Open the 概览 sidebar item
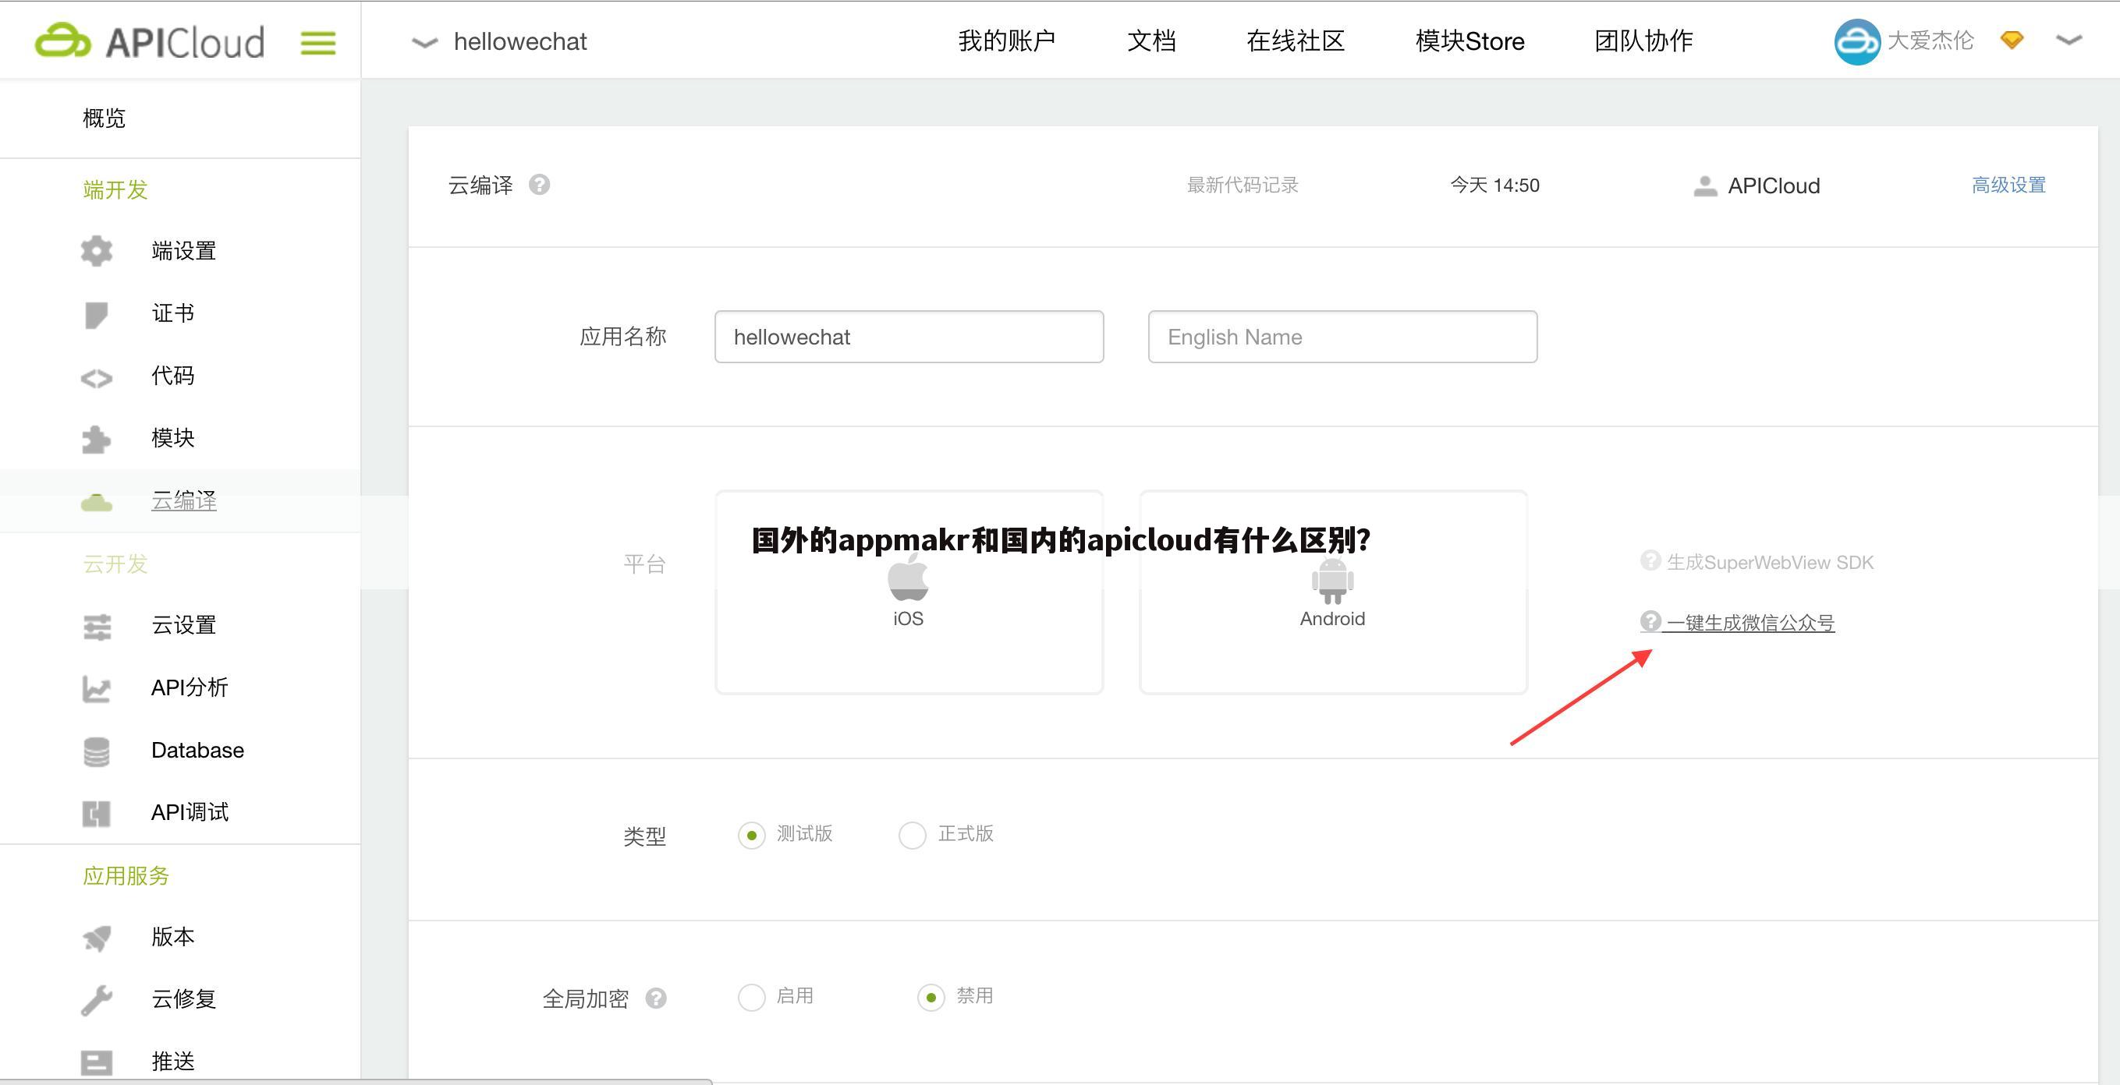This screenshot has height=1085, width=2120. click(104, 118)
